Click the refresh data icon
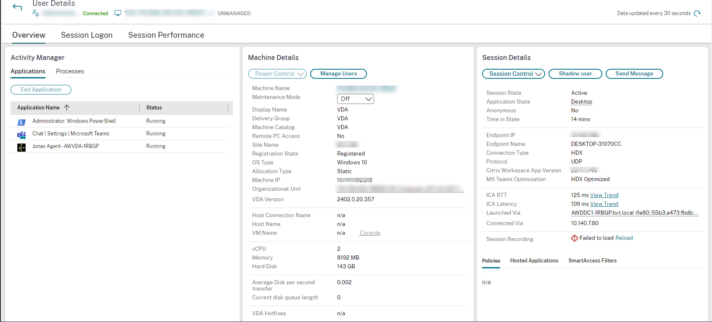 point(697,13)
